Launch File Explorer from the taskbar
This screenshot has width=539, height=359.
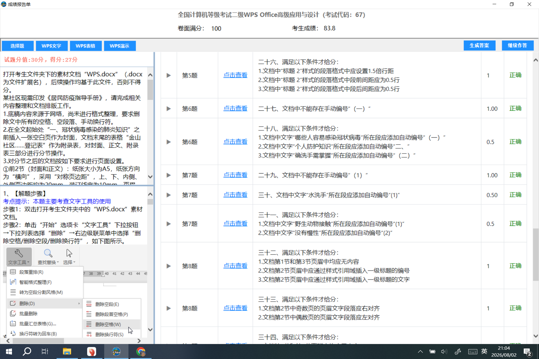[67, 352]
